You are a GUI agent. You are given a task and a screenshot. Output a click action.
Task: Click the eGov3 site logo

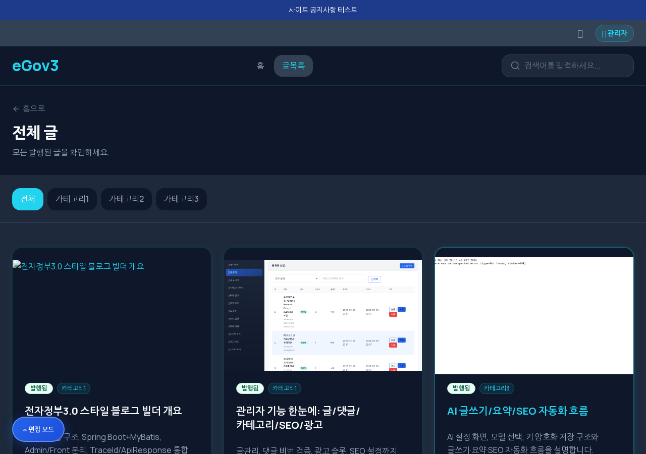(x=35, y=66)
